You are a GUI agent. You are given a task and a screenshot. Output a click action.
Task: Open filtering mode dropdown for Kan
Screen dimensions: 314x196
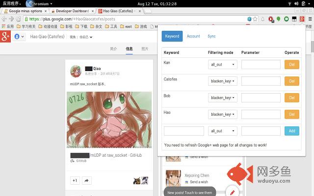(222, 64)
